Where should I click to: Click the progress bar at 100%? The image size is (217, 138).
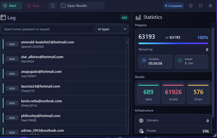coord(173,43)
